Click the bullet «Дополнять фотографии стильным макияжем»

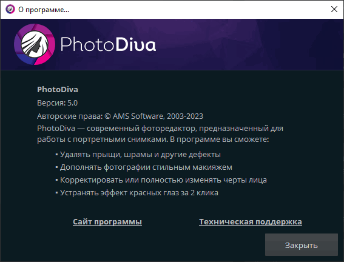(x=144, y=167)
